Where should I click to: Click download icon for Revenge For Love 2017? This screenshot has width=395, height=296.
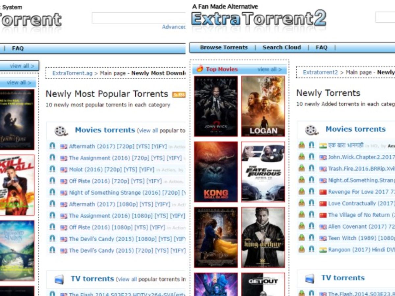(x=302, y=191)
